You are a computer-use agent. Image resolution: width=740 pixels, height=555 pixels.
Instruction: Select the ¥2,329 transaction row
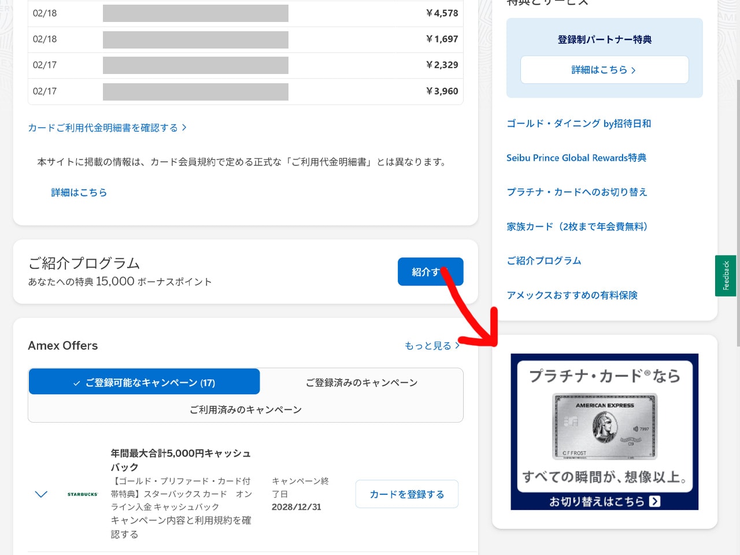point(246,65)
